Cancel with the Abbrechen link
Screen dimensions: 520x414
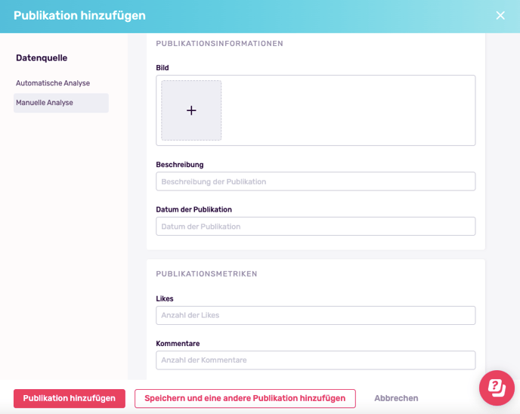(396, 398)
